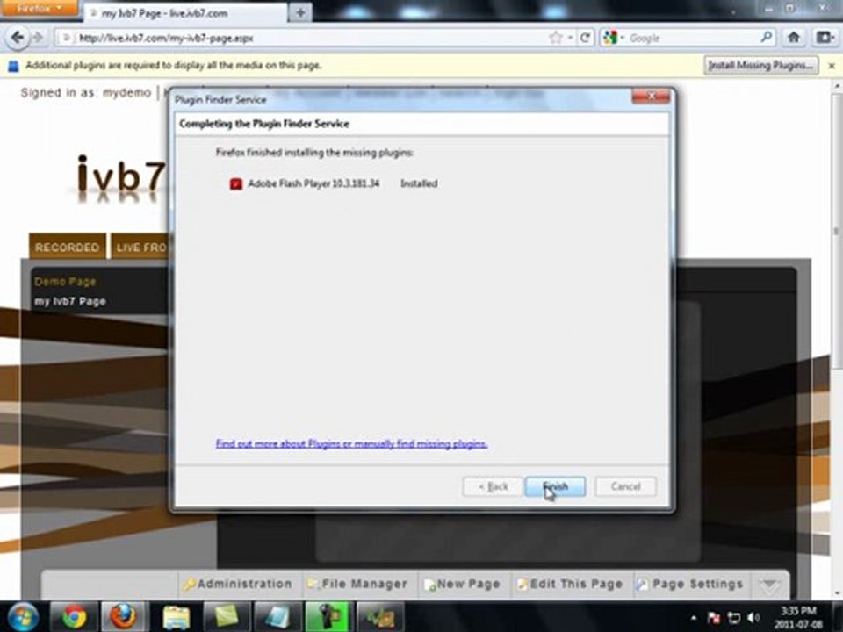This screenshot has height=632, width=843.
Task: Click New Page in the bottom toolbar
Action: (x=463, y=585)
